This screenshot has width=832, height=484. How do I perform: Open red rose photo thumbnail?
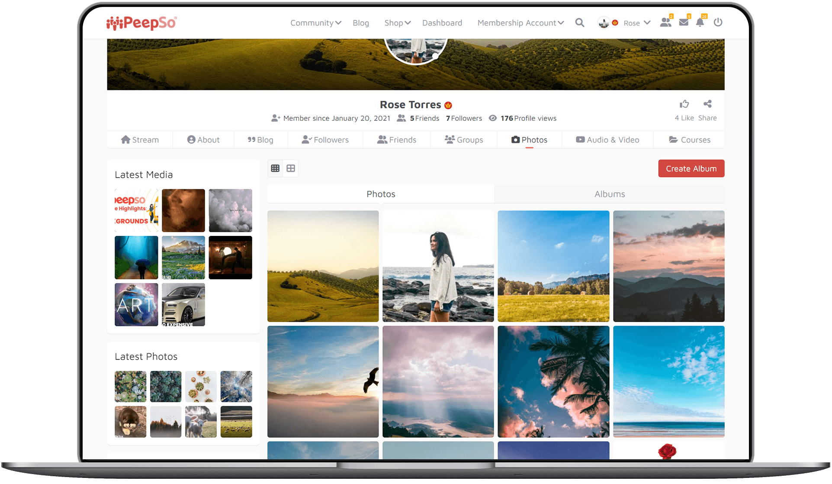(x=669, y=451)
